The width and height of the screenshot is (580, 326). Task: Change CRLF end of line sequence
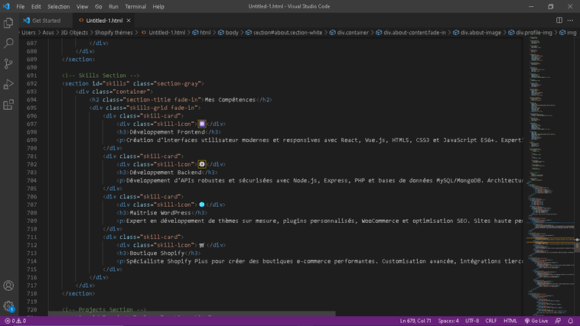(x=491, y=321)
